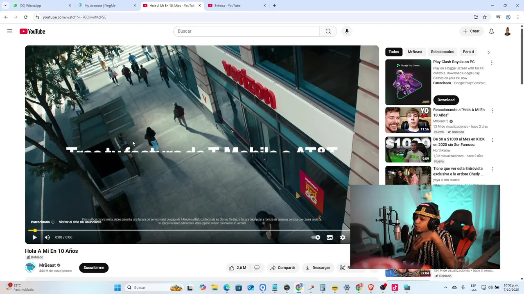Open TikTok from the taskbar

[395, 287]
